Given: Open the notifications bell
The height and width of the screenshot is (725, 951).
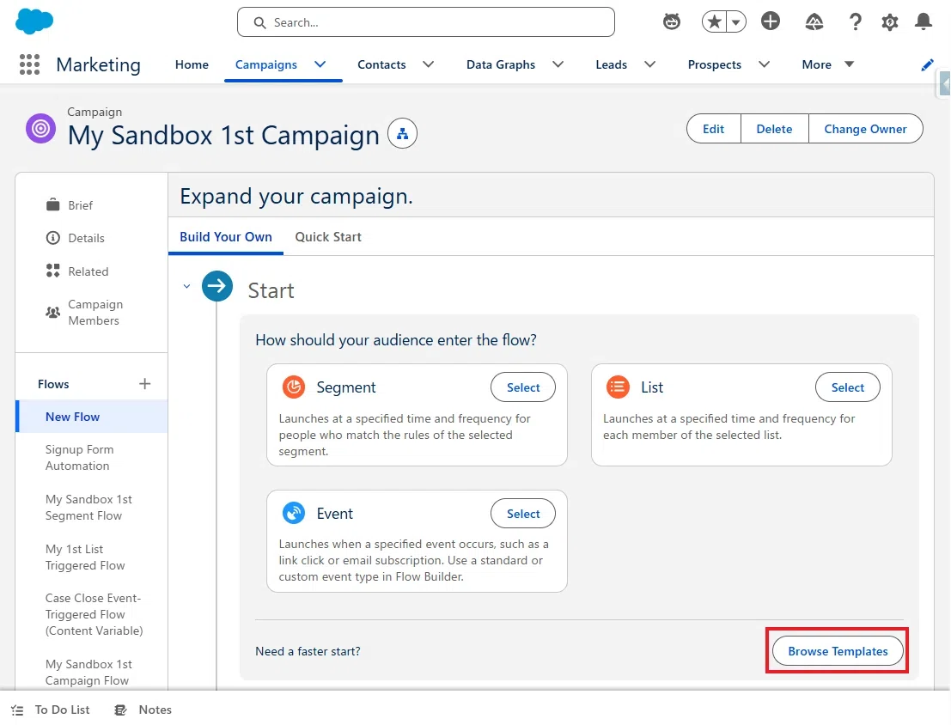Looking at the screenshot, I should pyautogui.click(x=924, y=21).
